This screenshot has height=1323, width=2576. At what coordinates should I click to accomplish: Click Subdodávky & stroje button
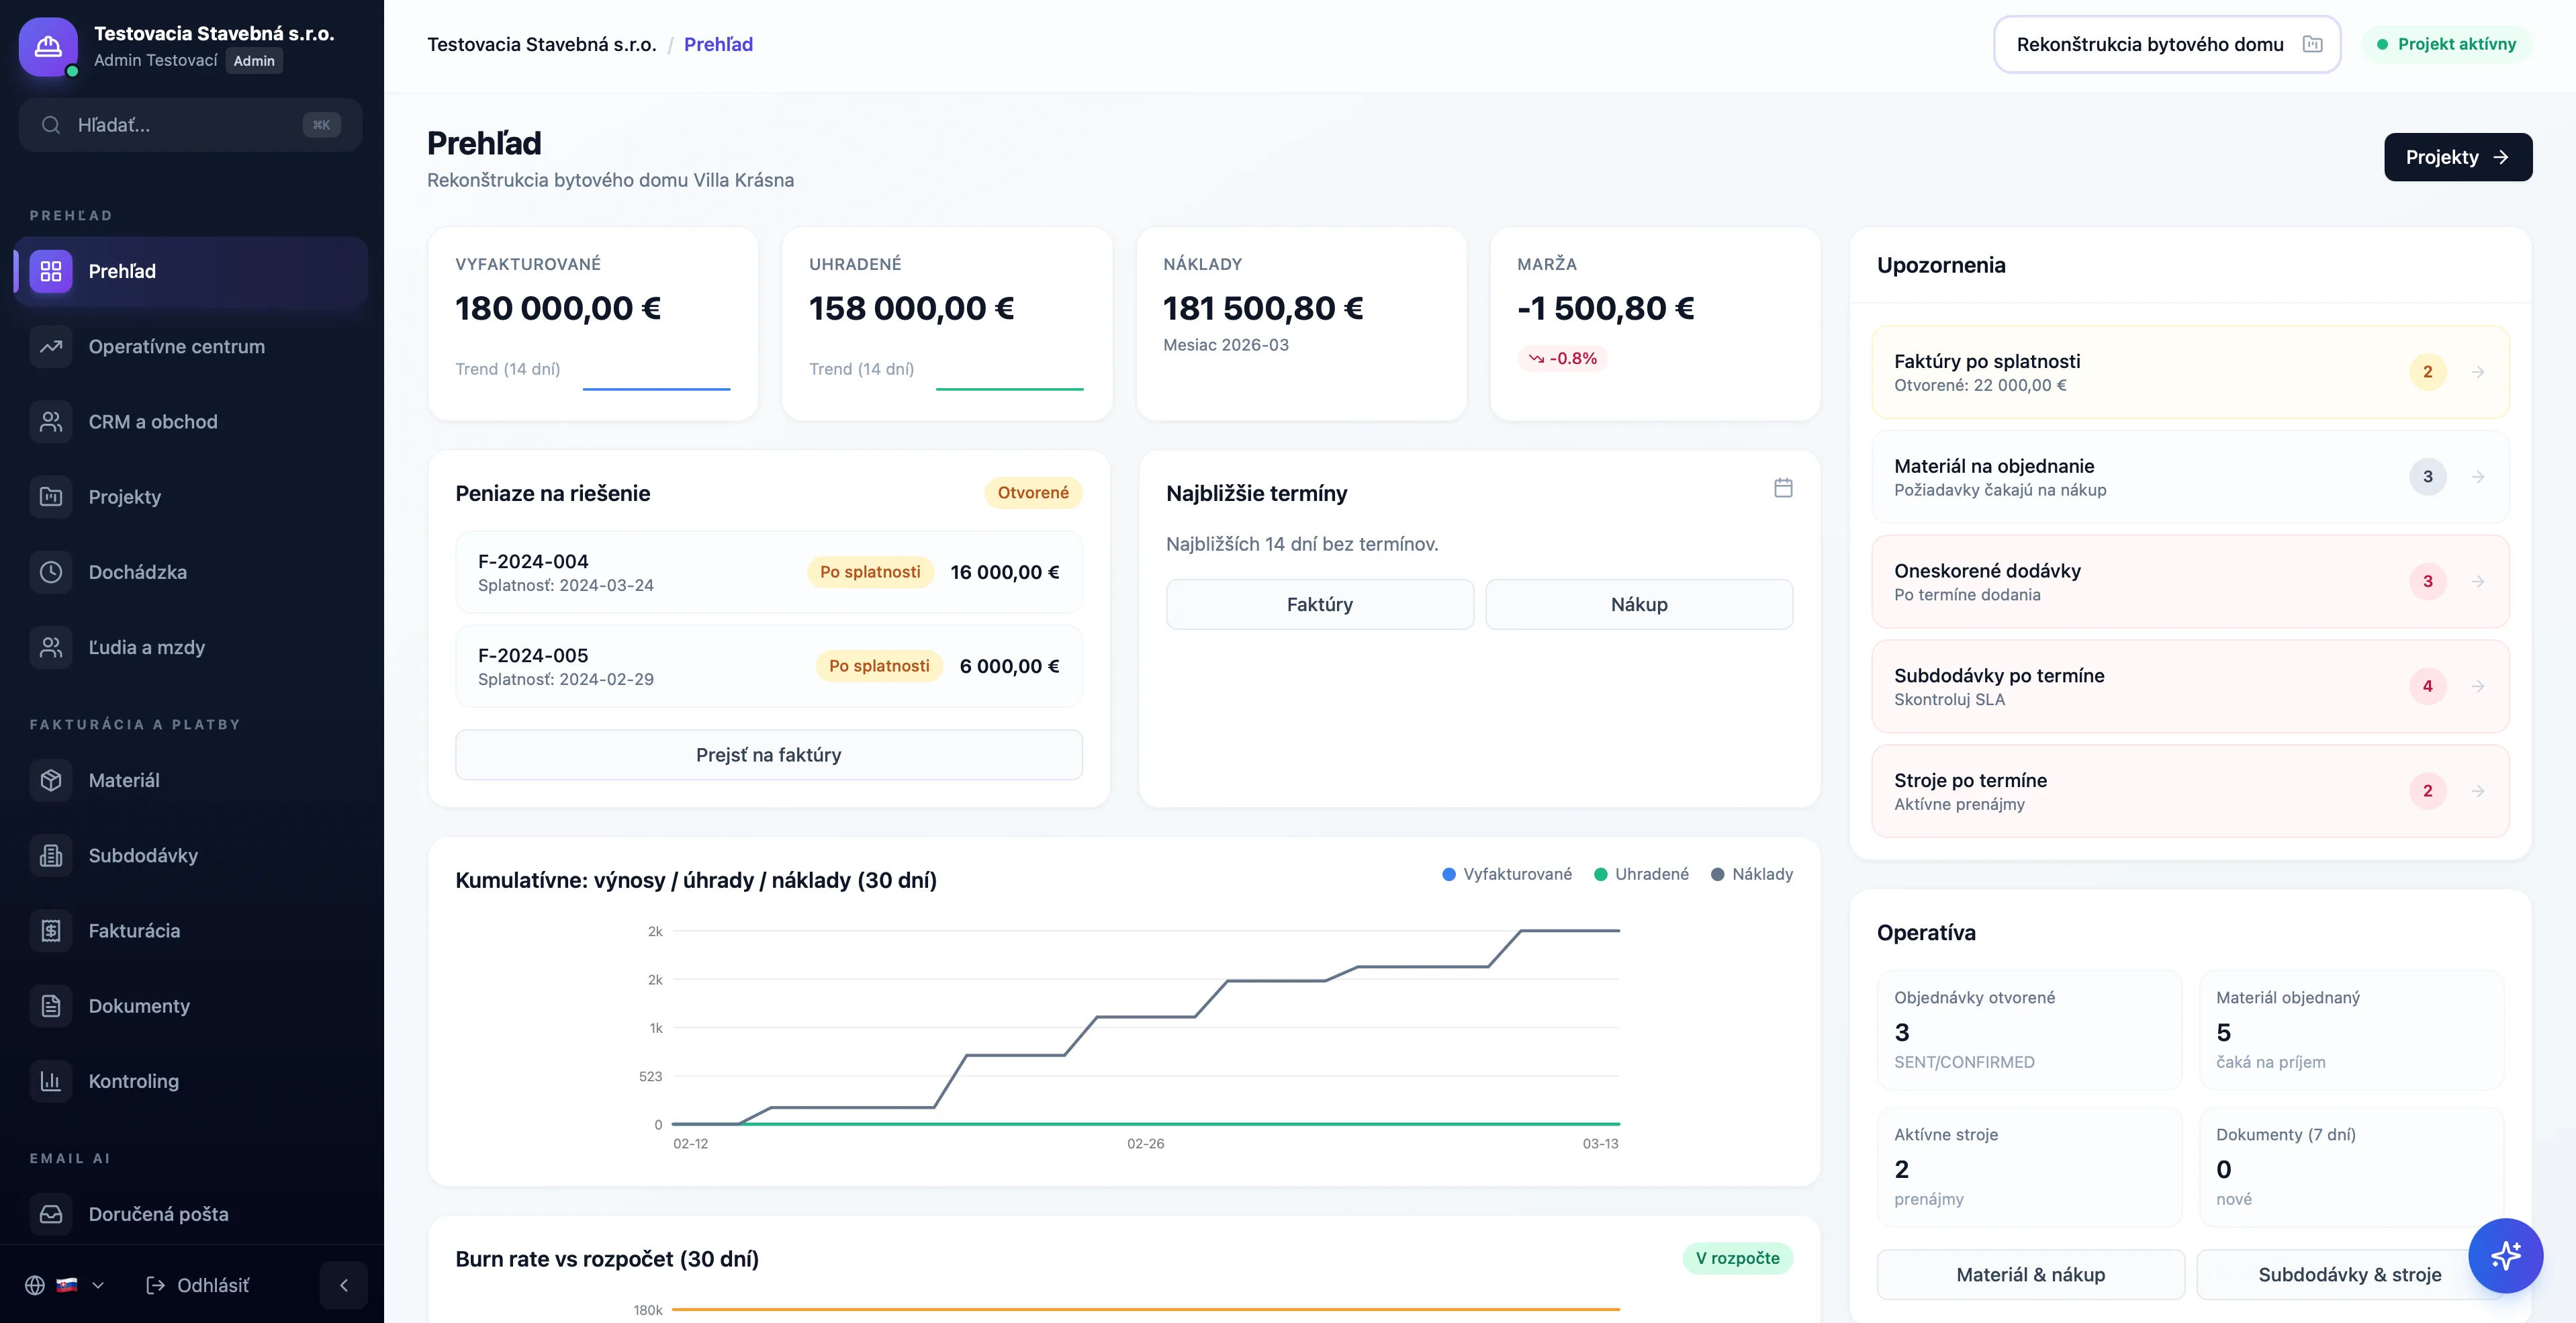(x=2349, y=1274)
